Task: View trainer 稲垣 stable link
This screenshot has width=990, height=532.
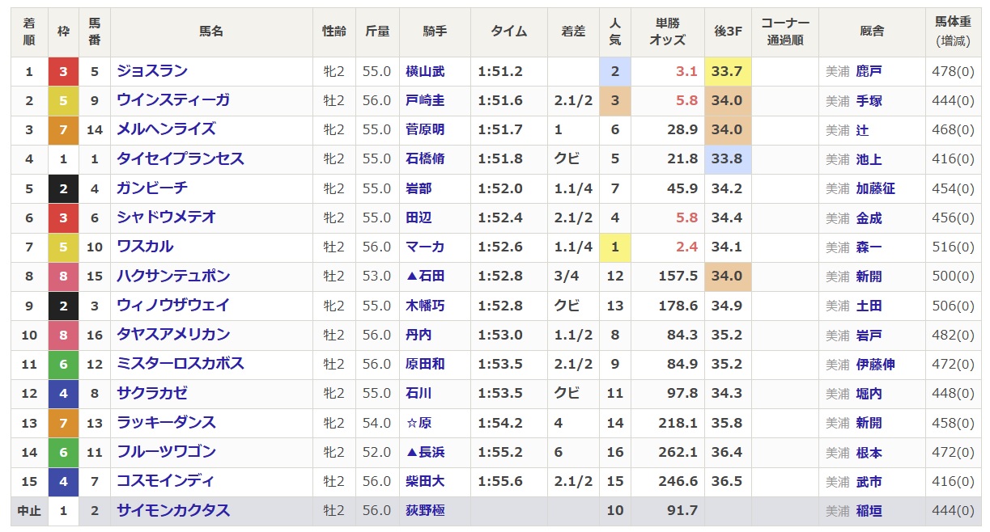Action: [x=869, y=510]
